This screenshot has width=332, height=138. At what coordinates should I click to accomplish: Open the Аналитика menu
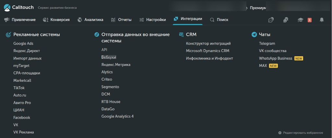coord(94,20)
